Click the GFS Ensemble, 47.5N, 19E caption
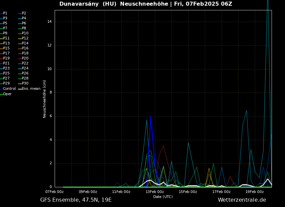Viewport: 285px width, 207px height. point(76,200)
